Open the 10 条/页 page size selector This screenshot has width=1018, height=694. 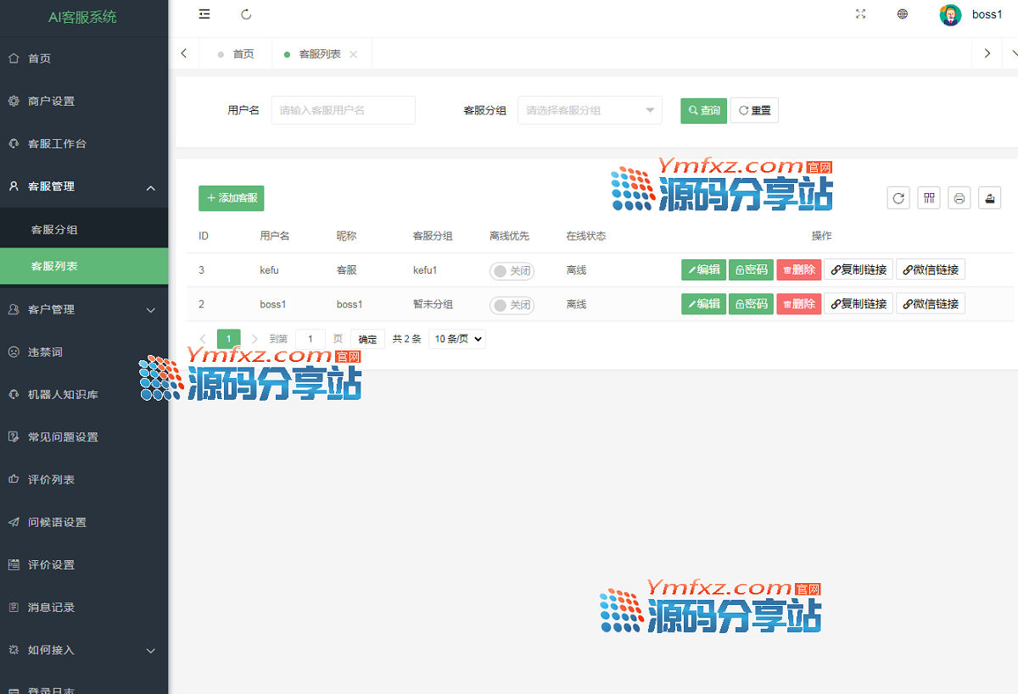tap(457, 339)
